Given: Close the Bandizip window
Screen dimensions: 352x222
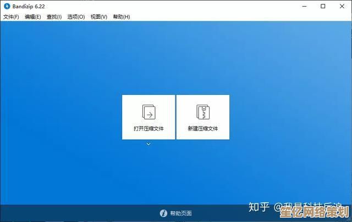Looking at the screenshot, I should coord(342,6).
